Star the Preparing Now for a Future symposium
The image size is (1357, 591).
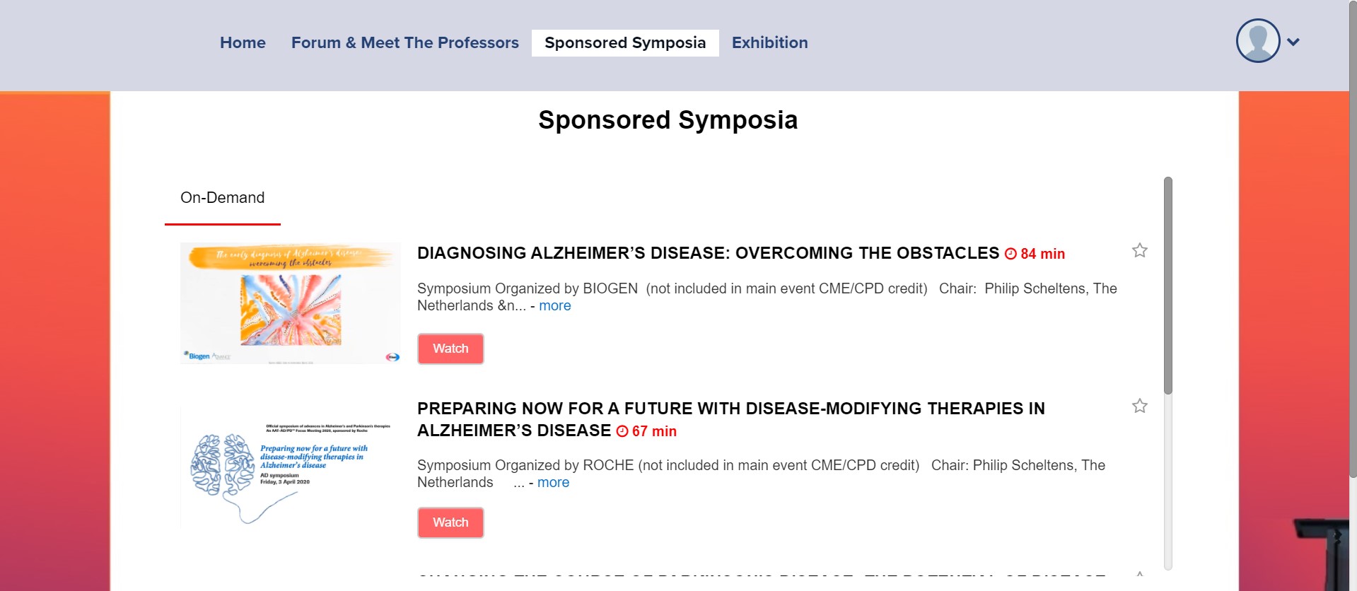click(1139, 406)
